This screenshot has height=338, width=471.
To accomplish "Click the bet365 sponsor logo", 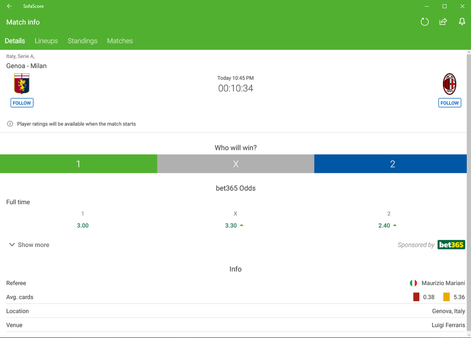I will tap(451, 245).
